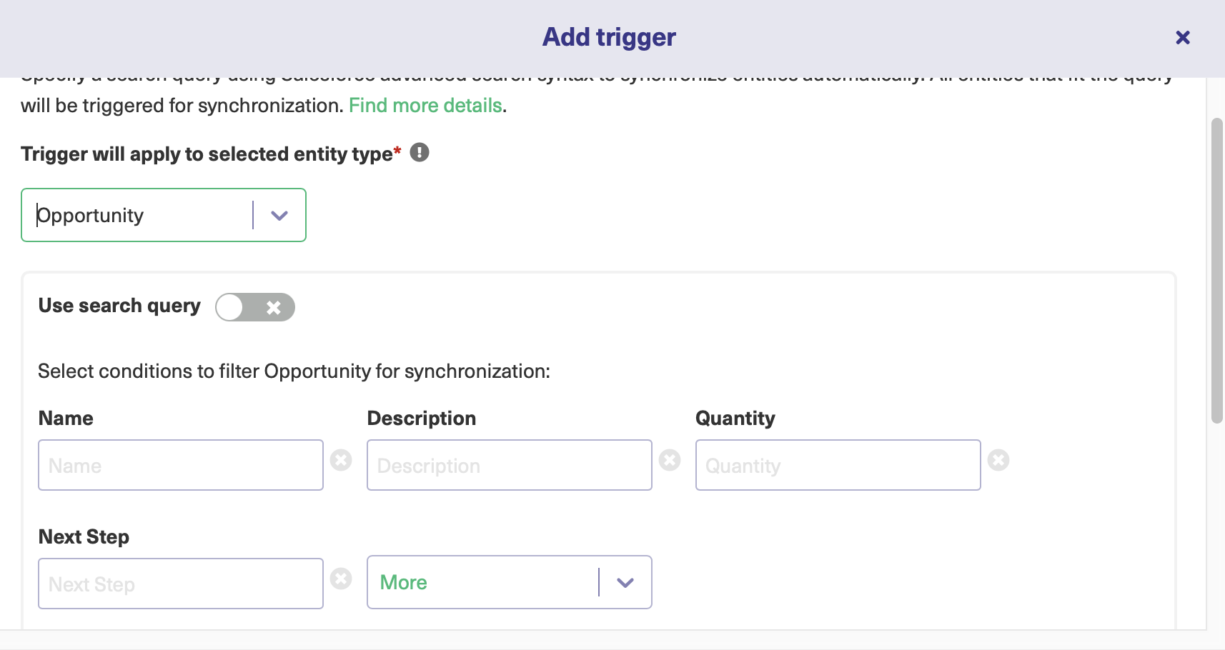Remove the Next Step condition
This screenshot has height=650, width=1225.
click(x=341, y=579)
